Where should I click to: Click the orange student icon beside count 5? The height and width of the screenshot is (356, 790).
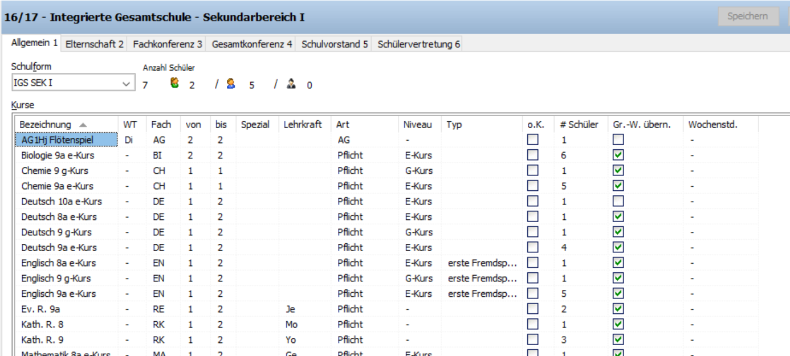[x=230, y=84]
